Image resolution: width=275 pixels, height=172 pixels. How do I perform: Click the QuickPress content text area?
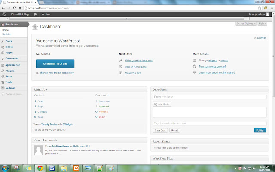[x=210, y=112]
